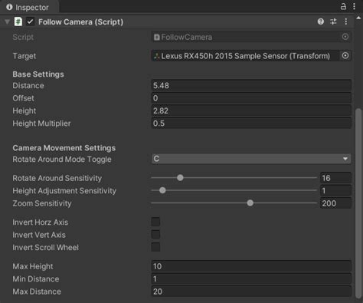Click the Script field object picker
This screenshot has height=303, width=363.
[345, 37]
